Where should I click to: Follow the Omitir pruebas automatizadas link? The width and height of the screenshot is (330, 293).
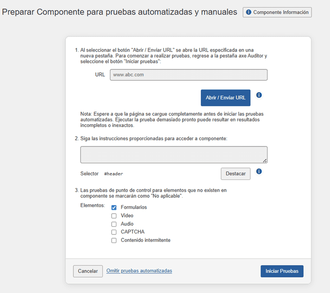[x=139, y=271]
